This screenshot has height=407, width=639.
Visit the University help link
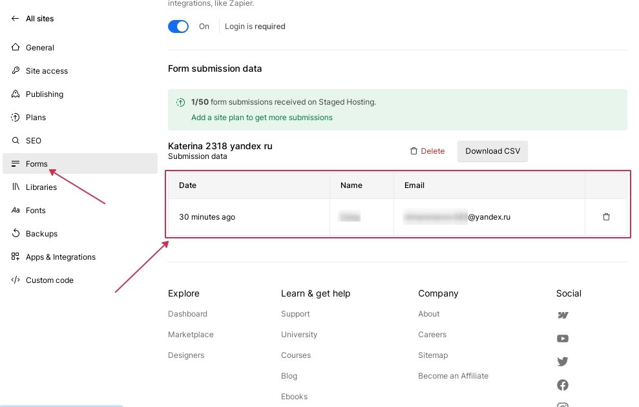[x=299, y=335]
